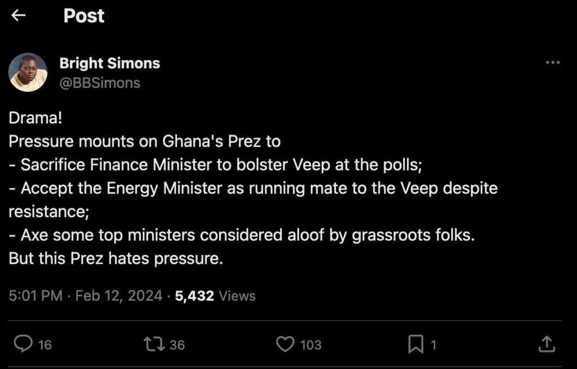Image resolution: width=577 pixels, height=369 pixels.
Task: Go back using the left arrow
Action: pos(19,16)
